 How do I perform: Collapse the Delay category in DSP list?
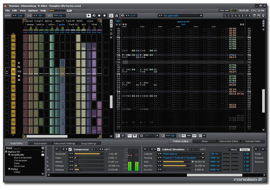point(9,169)
